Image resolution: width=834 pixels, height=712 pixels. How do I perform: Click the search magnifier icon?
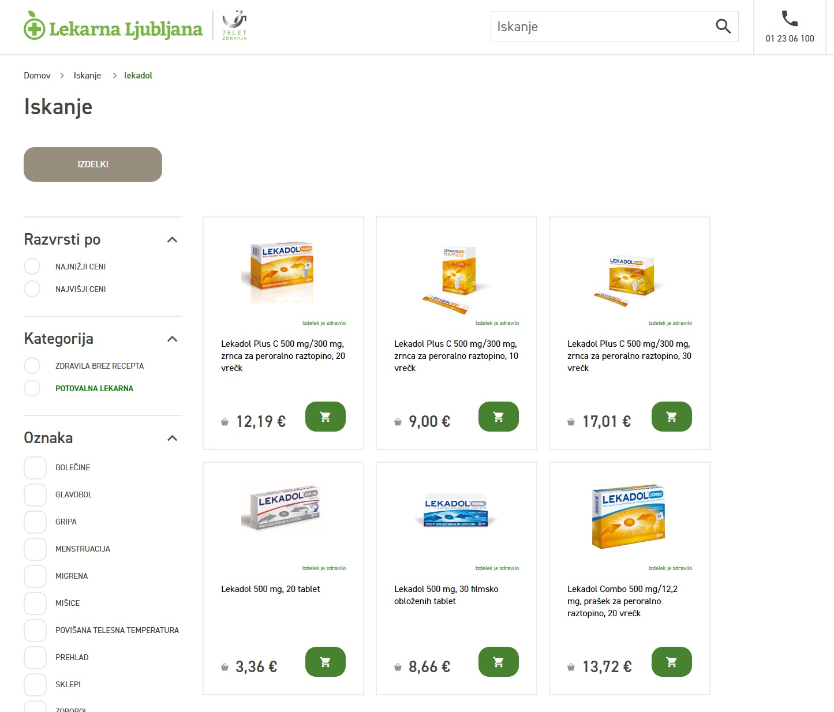click(x=723, y=27)
